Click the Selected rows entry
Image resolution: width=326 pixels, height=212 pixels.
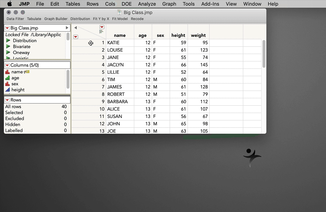click(36, 113)
